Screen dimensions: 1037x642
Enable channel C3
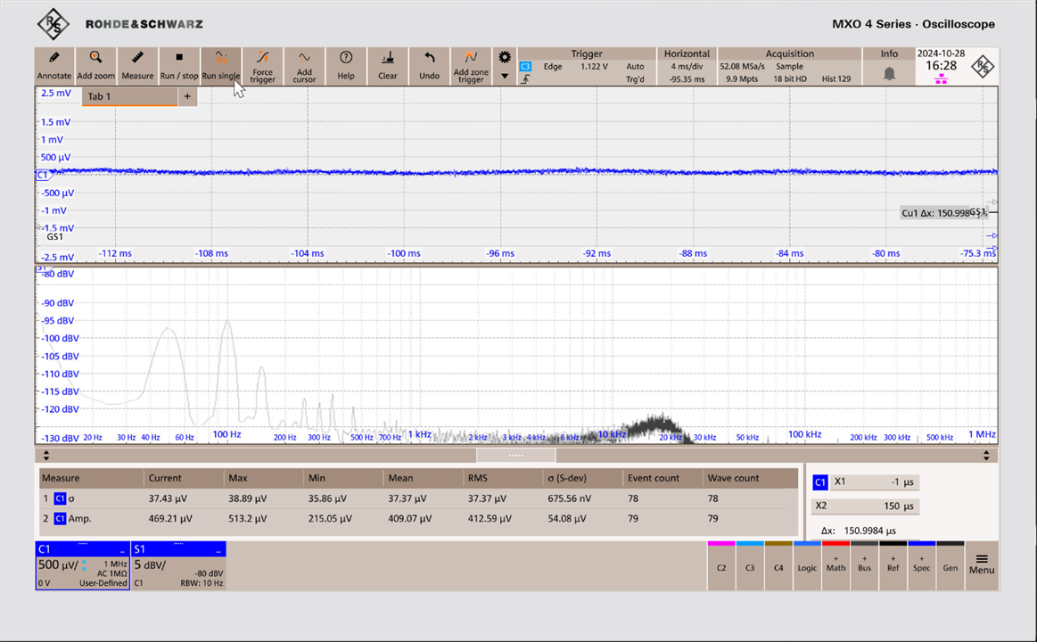tap(750, 566)
